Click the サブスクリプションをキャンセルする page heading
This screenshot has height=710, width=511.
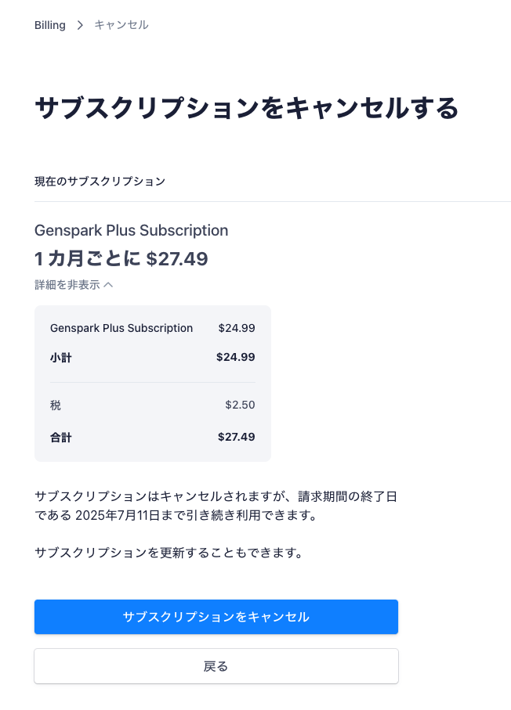tap(246, 108)
